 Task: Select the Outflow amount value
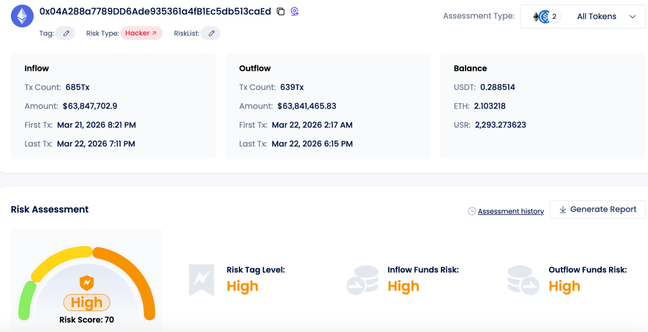(x=307, y=106)
